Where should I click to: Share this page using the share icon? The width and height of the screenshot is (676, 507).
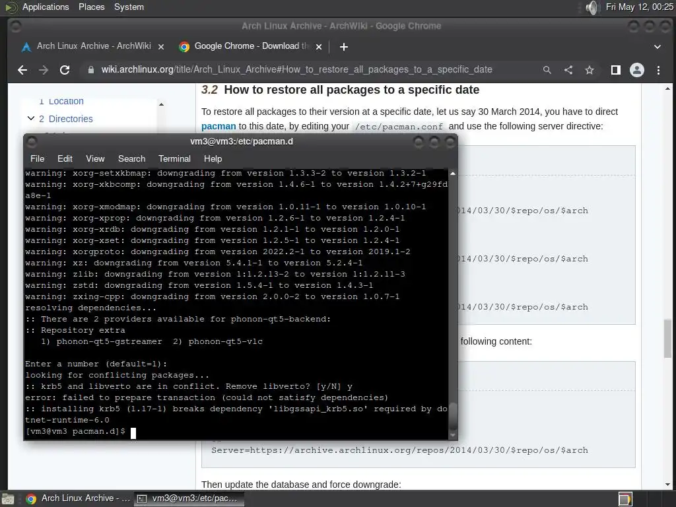click(568, 70)
